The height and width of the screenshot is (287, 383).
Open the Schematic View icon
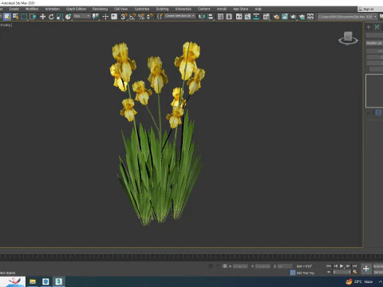coord(256,17)
